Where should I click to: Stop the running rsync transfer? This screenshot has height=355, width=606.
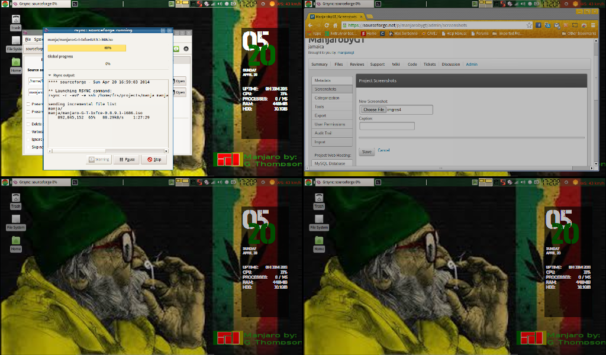154,159
